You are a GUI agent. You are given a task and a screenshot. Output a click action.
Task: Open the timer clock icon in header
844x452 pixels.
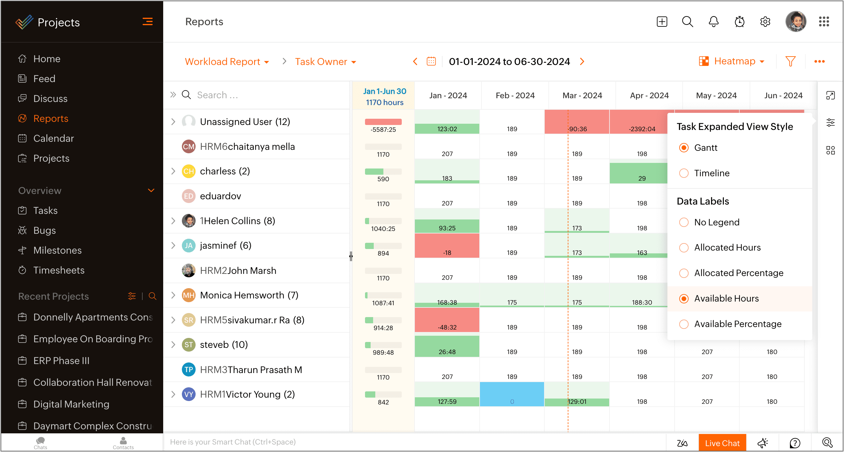click(x=739, y=22)
